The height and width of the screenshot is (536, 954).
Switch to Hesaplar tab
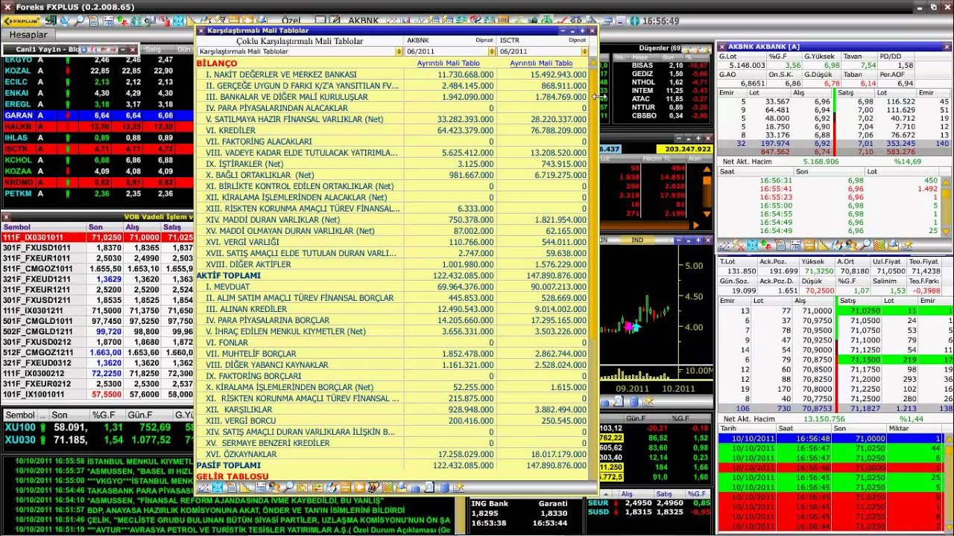pos(28,35)
